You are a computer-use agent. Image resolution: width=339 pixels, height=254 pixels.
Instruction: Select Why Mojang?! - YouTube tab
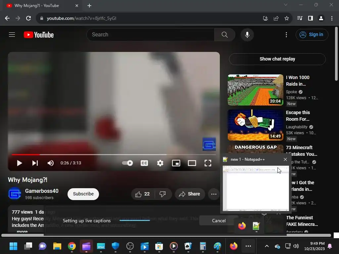[41, 6]
